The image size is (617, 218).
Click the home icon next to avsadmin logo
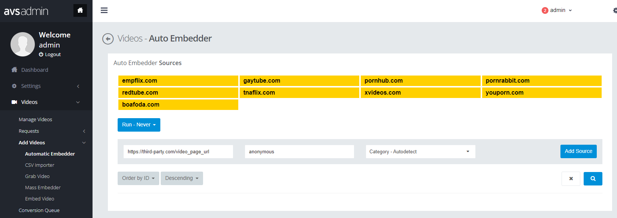pyautogui.click(x=80, y=10)
